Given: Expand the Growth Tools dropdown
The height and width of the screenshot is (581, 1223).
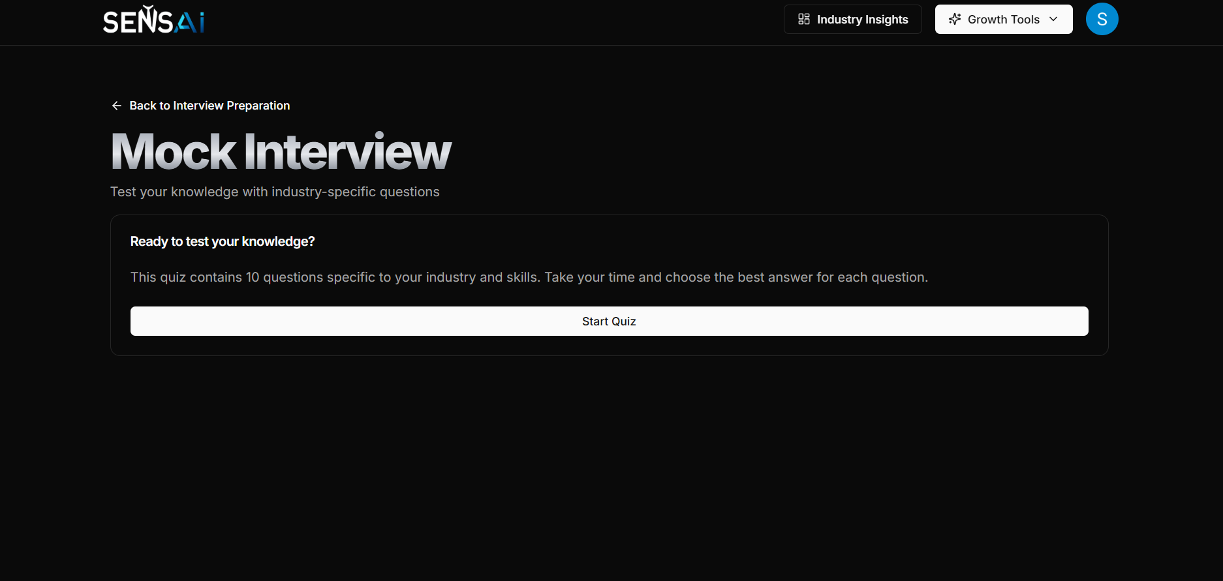Looking at the screenshot, I should [x=1004, y=20].
